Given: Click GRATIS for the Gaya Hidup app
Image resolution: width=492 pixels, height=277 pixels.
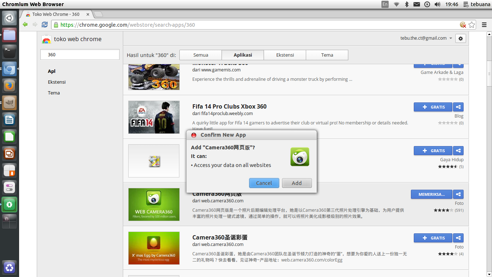Looking at the screenshot, I should pos(433,151).
